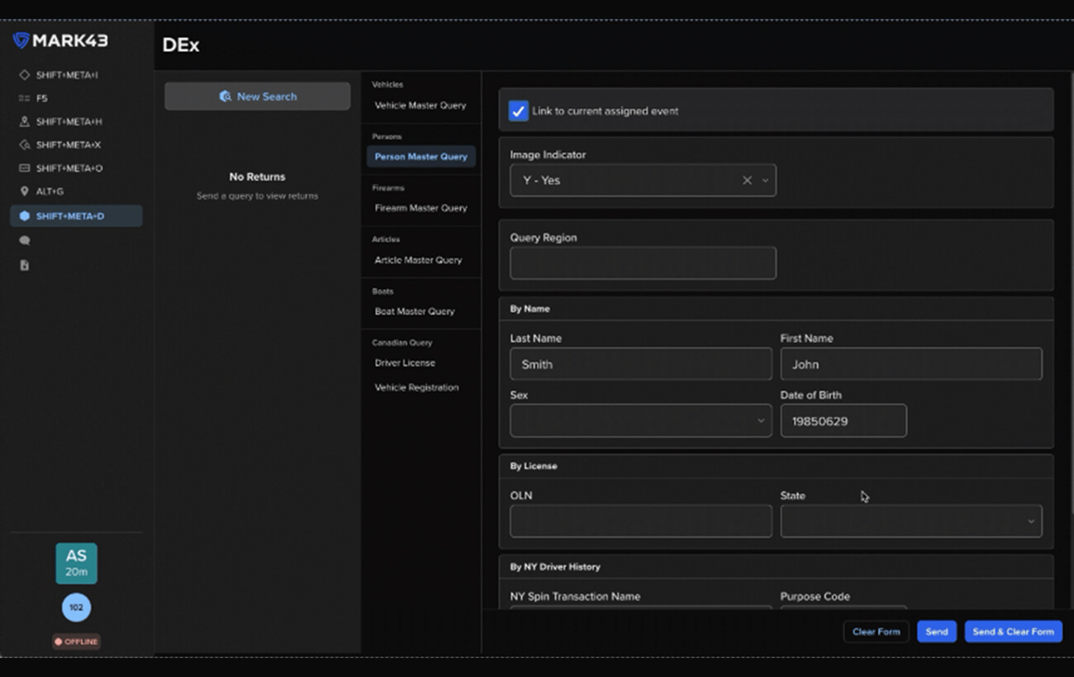The width and height of the screenshot is (1074, 677).
Task: Select Firearm Master Query from list
Action: (421, 208)
